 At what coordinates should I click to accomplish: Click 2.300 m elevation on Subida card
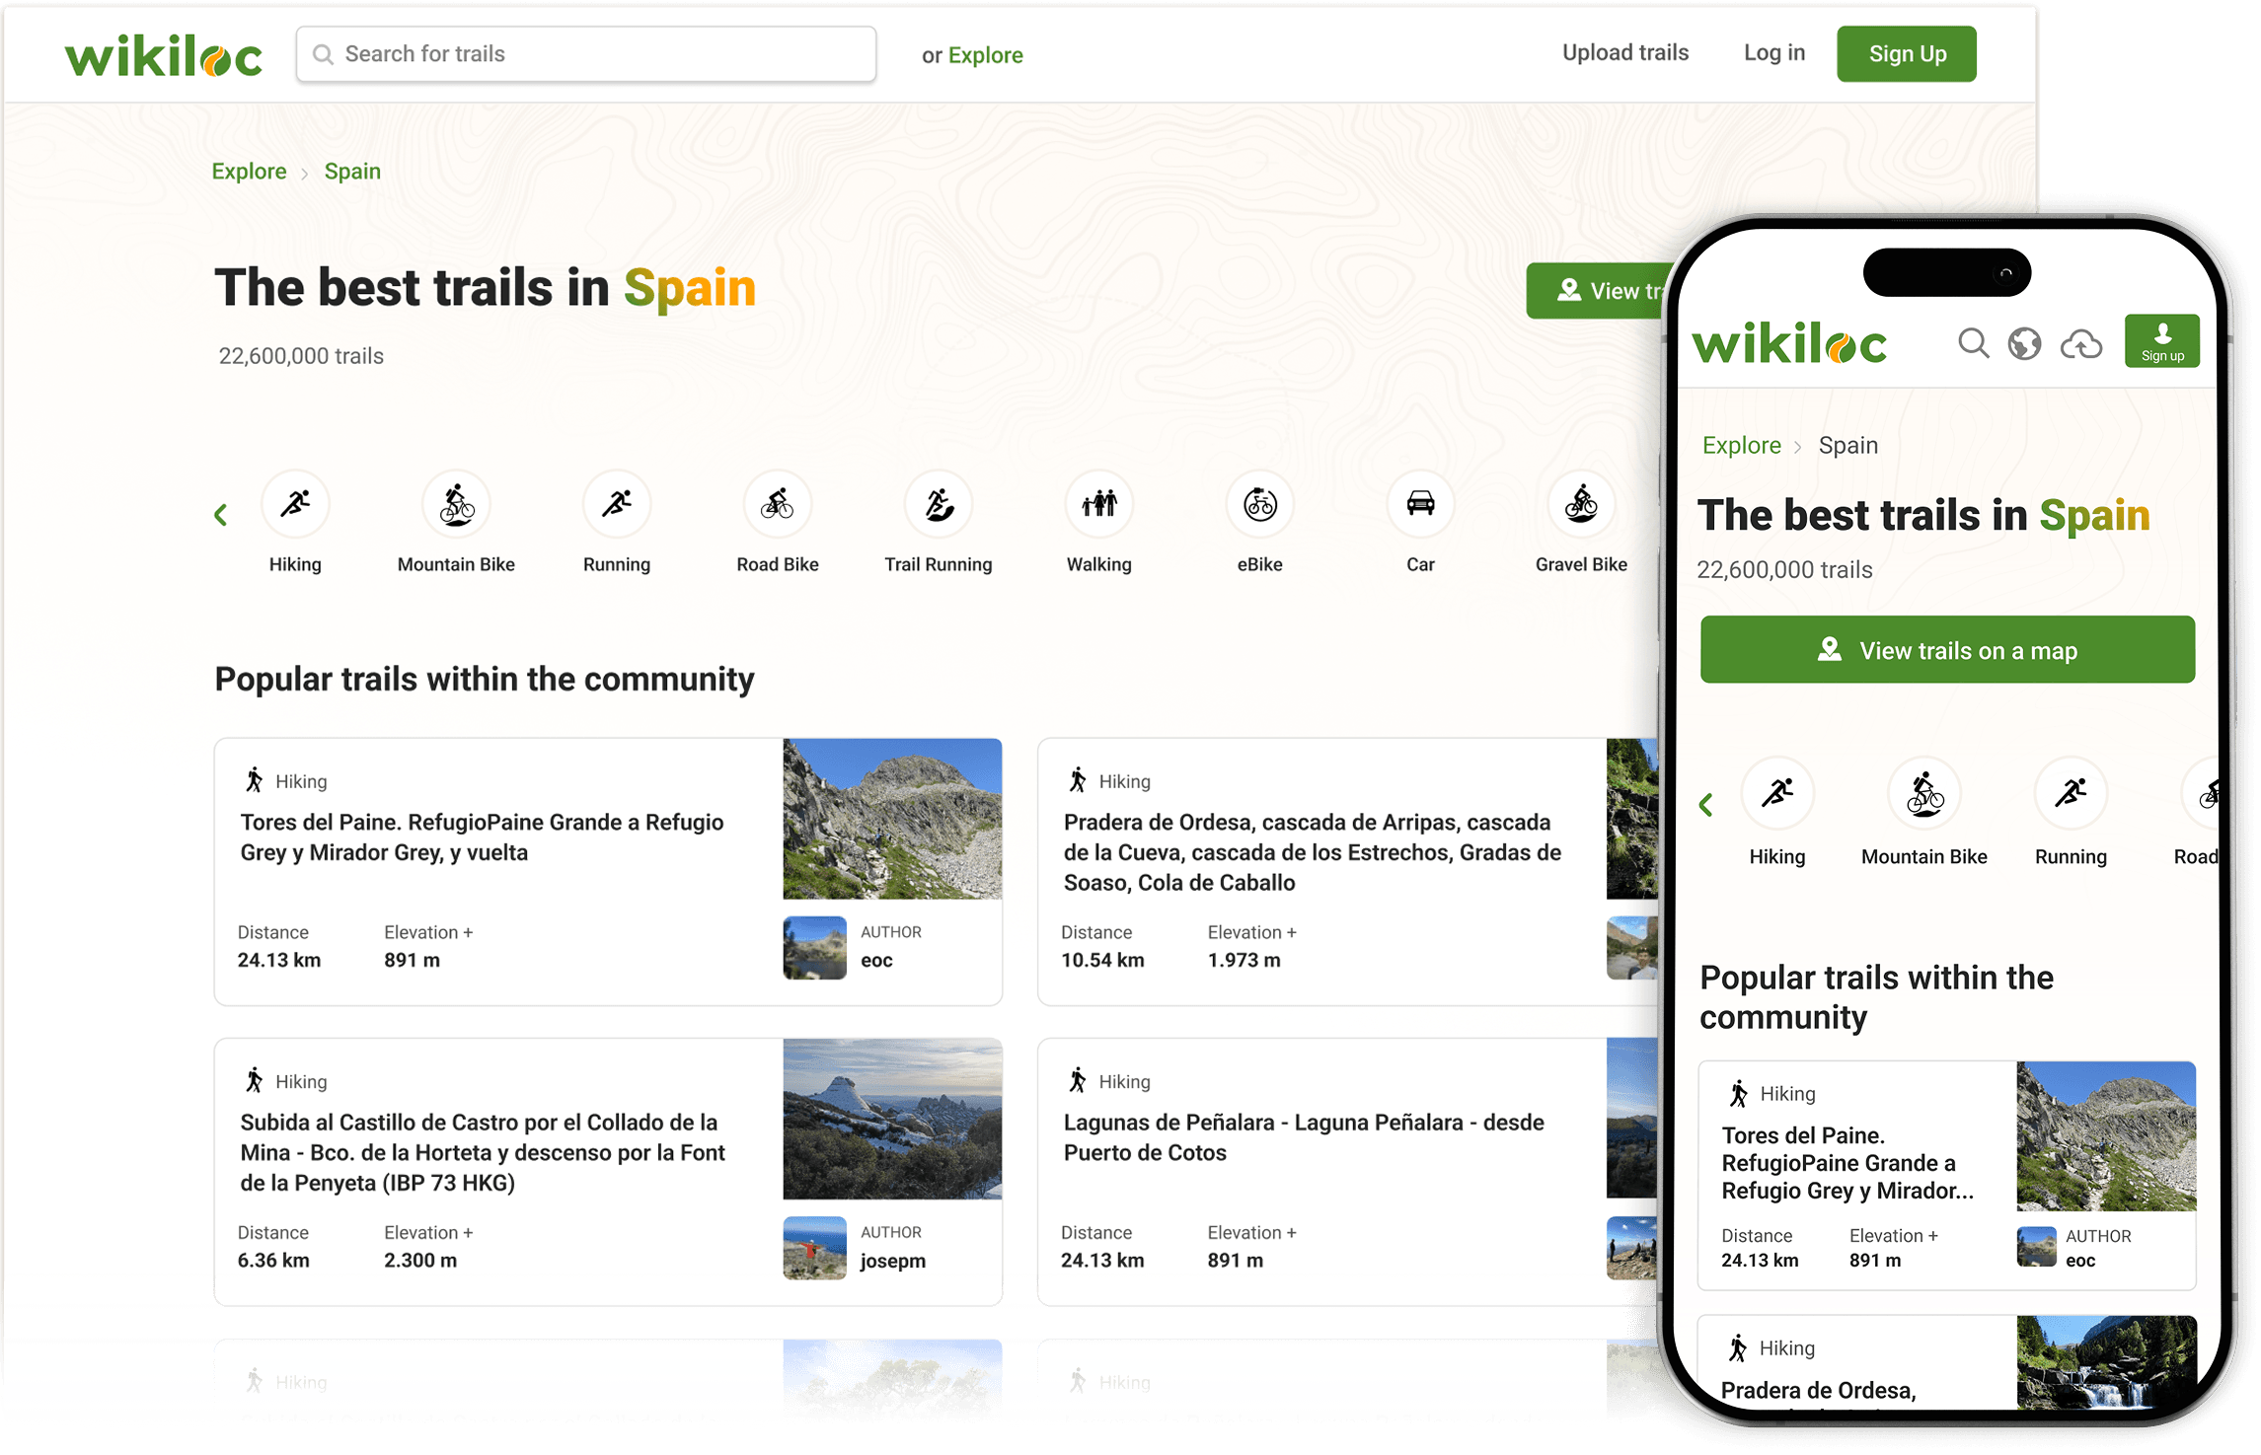(420, 1261)
